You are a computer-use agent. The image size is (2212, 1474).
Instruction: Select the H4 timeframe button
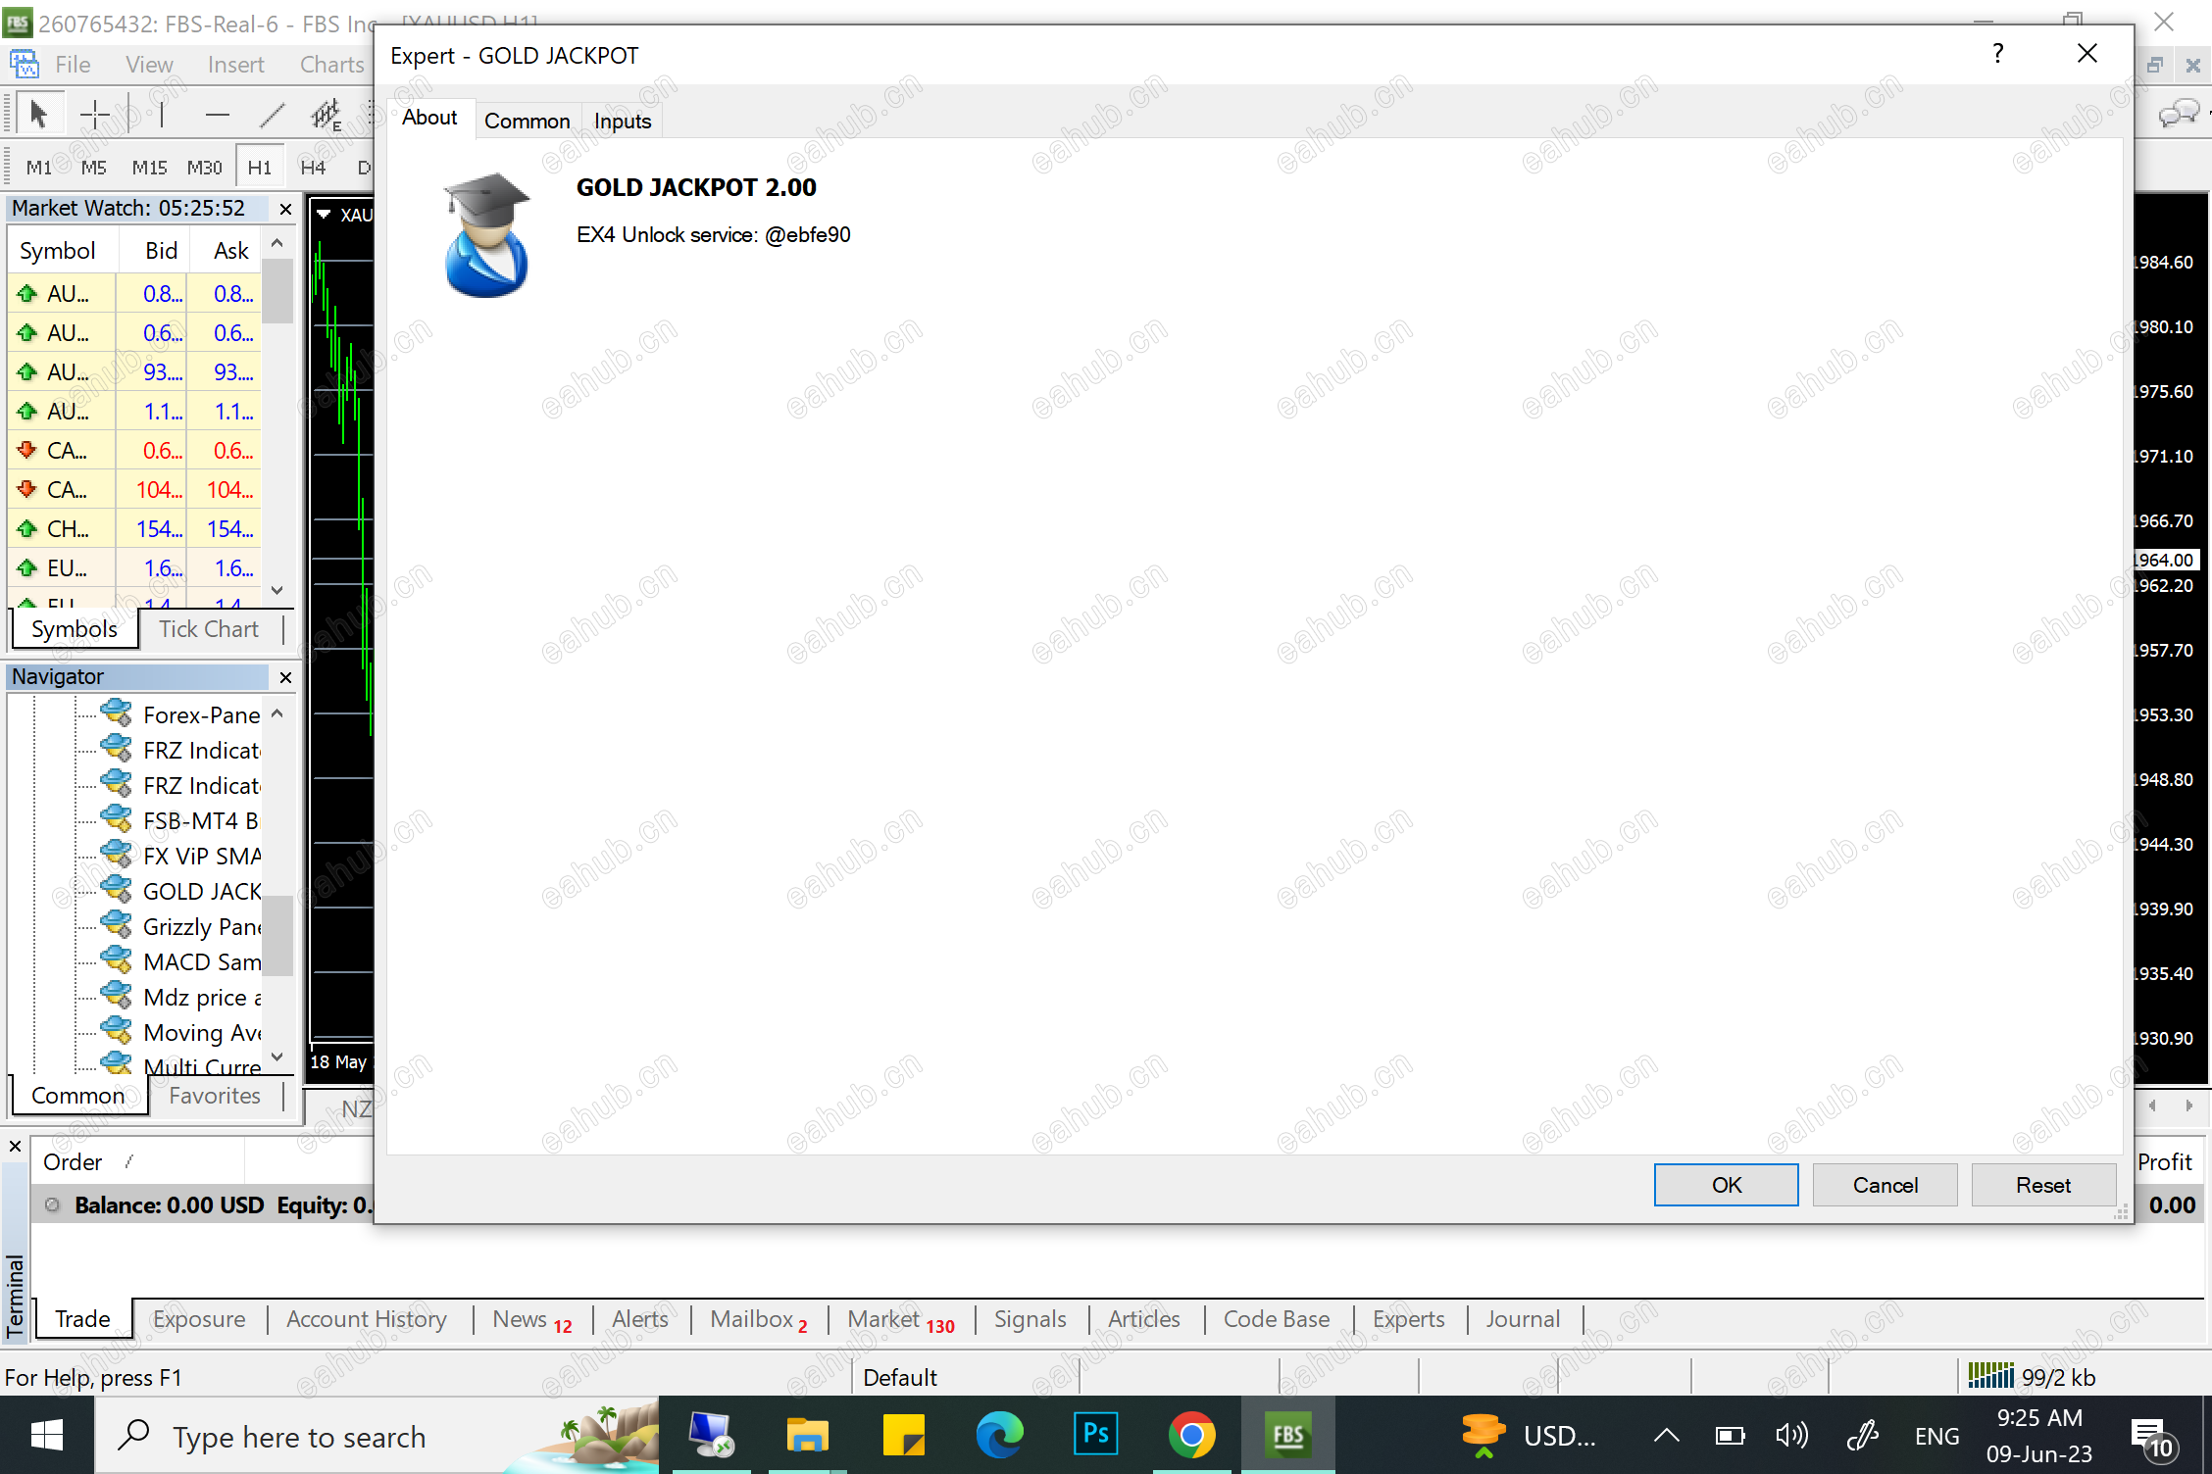coord(313,168)
